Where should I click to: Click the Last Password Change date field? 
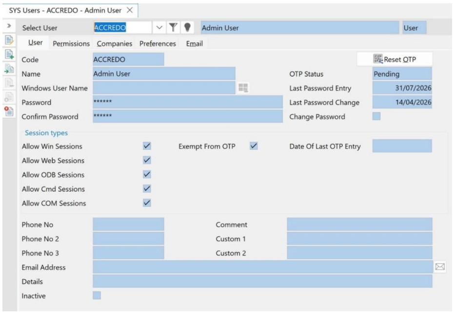click(x=402, y=102)
